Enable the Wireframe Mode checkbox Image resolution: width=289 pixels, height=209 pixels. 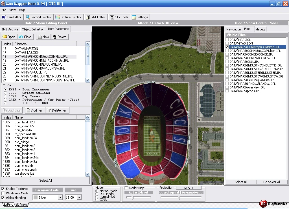(3, 193)
